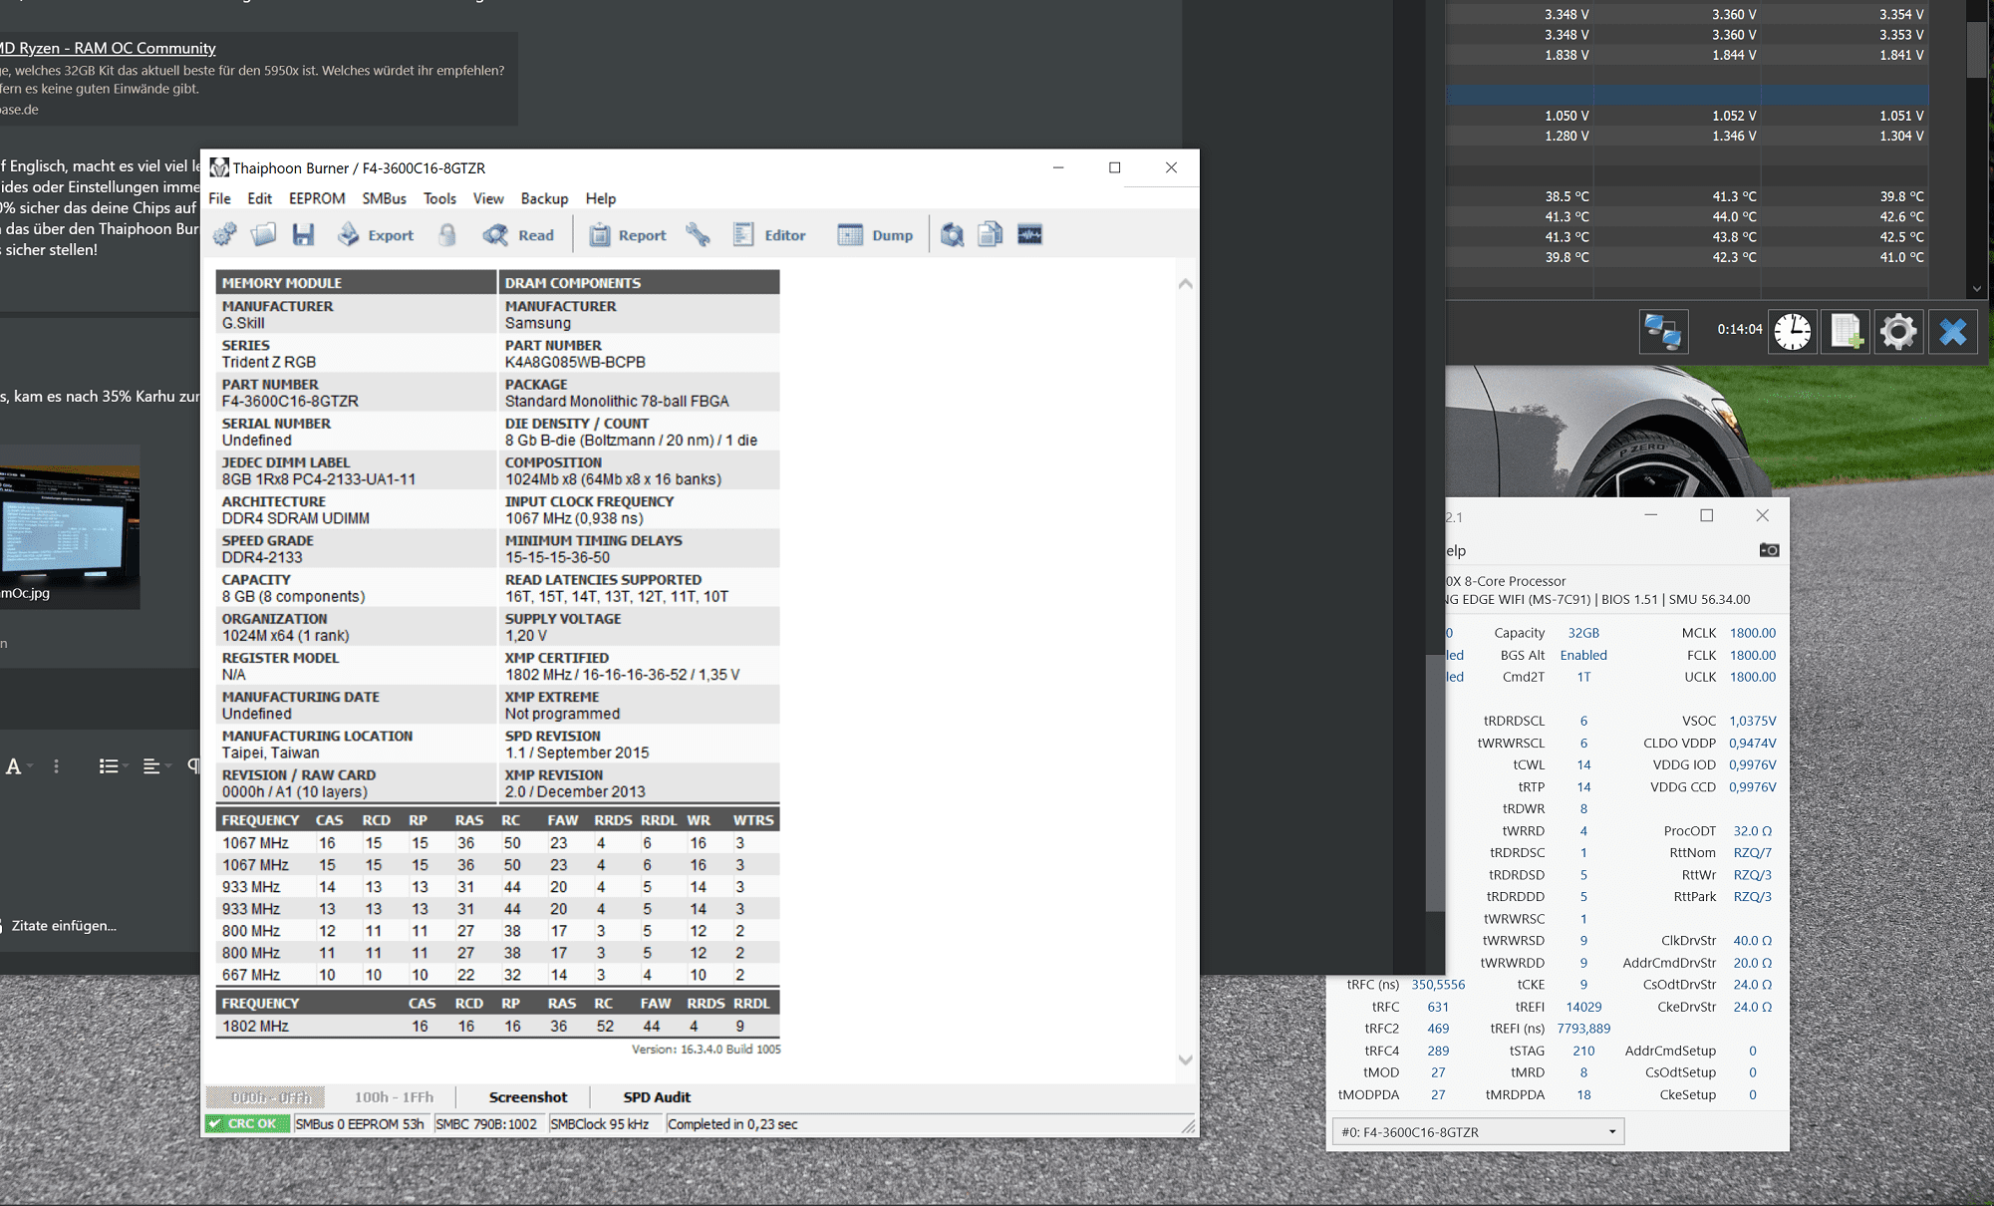Viewport: 1994px width, 1206px height.
Task: Click the MCLK value 1800.00 in ZenTimings
Action: click(x=1753, y=633)
